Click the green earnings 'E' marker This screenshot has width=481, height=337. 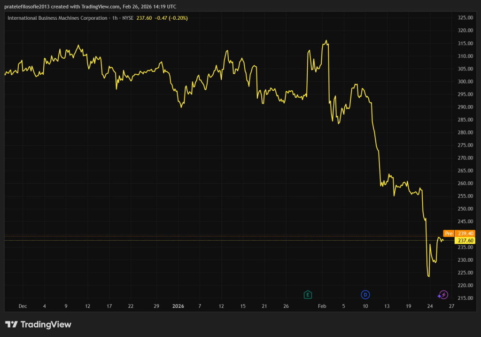(x=308, y=295)
